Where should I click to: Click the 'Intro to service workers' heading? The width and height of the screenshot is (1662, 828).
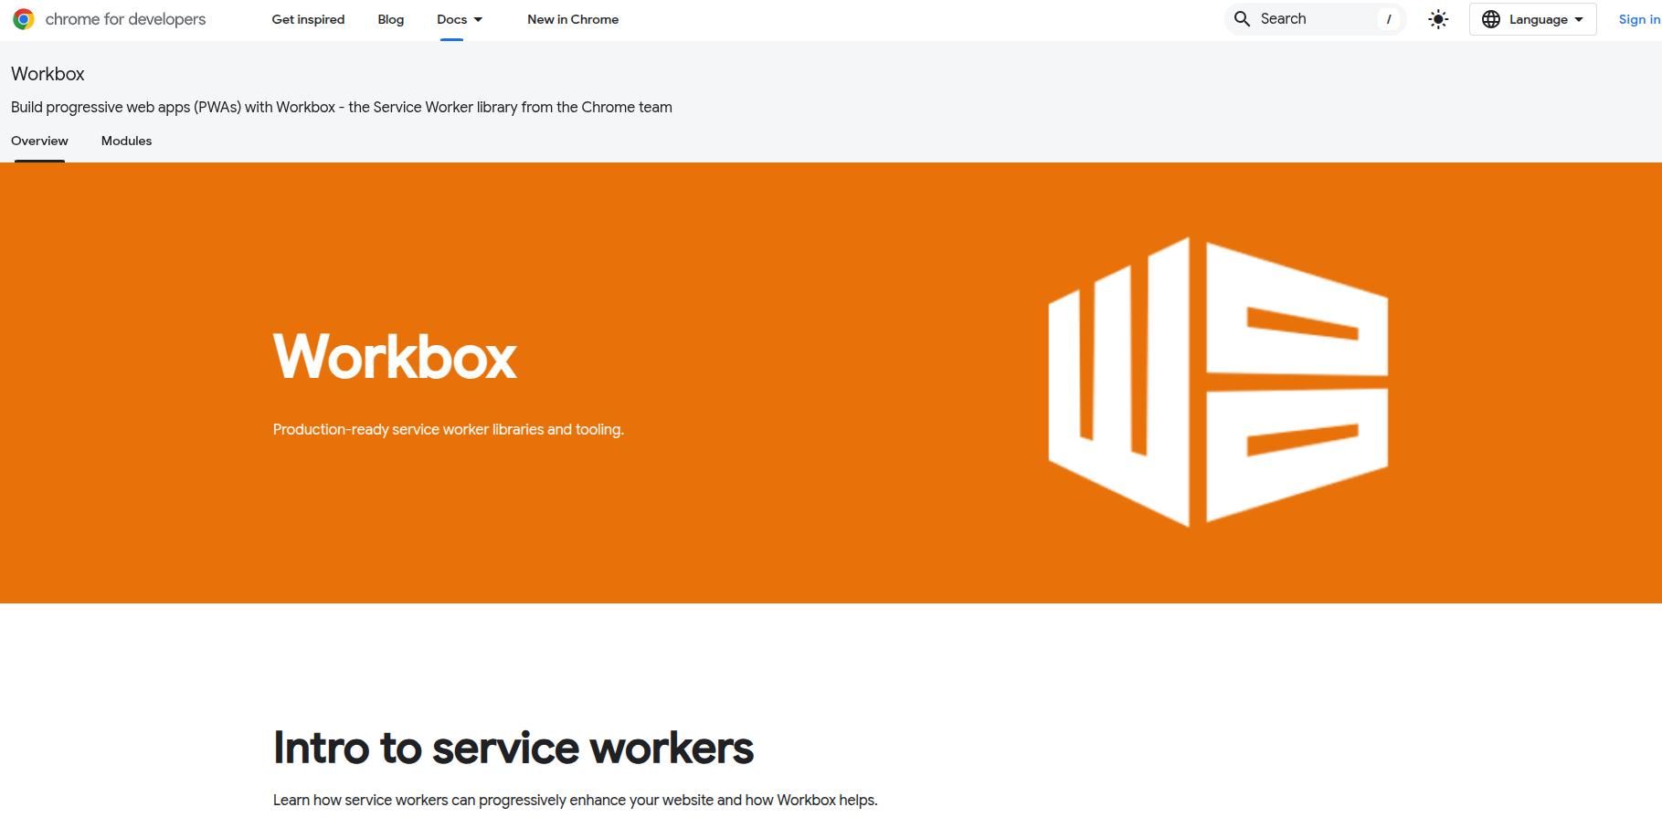pos(513,748)
